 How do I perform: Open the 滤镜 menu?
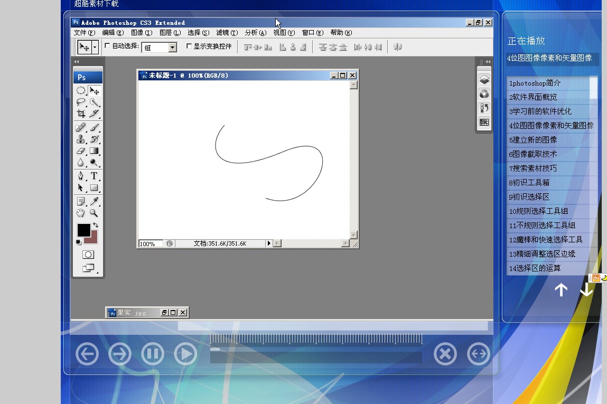227,33
